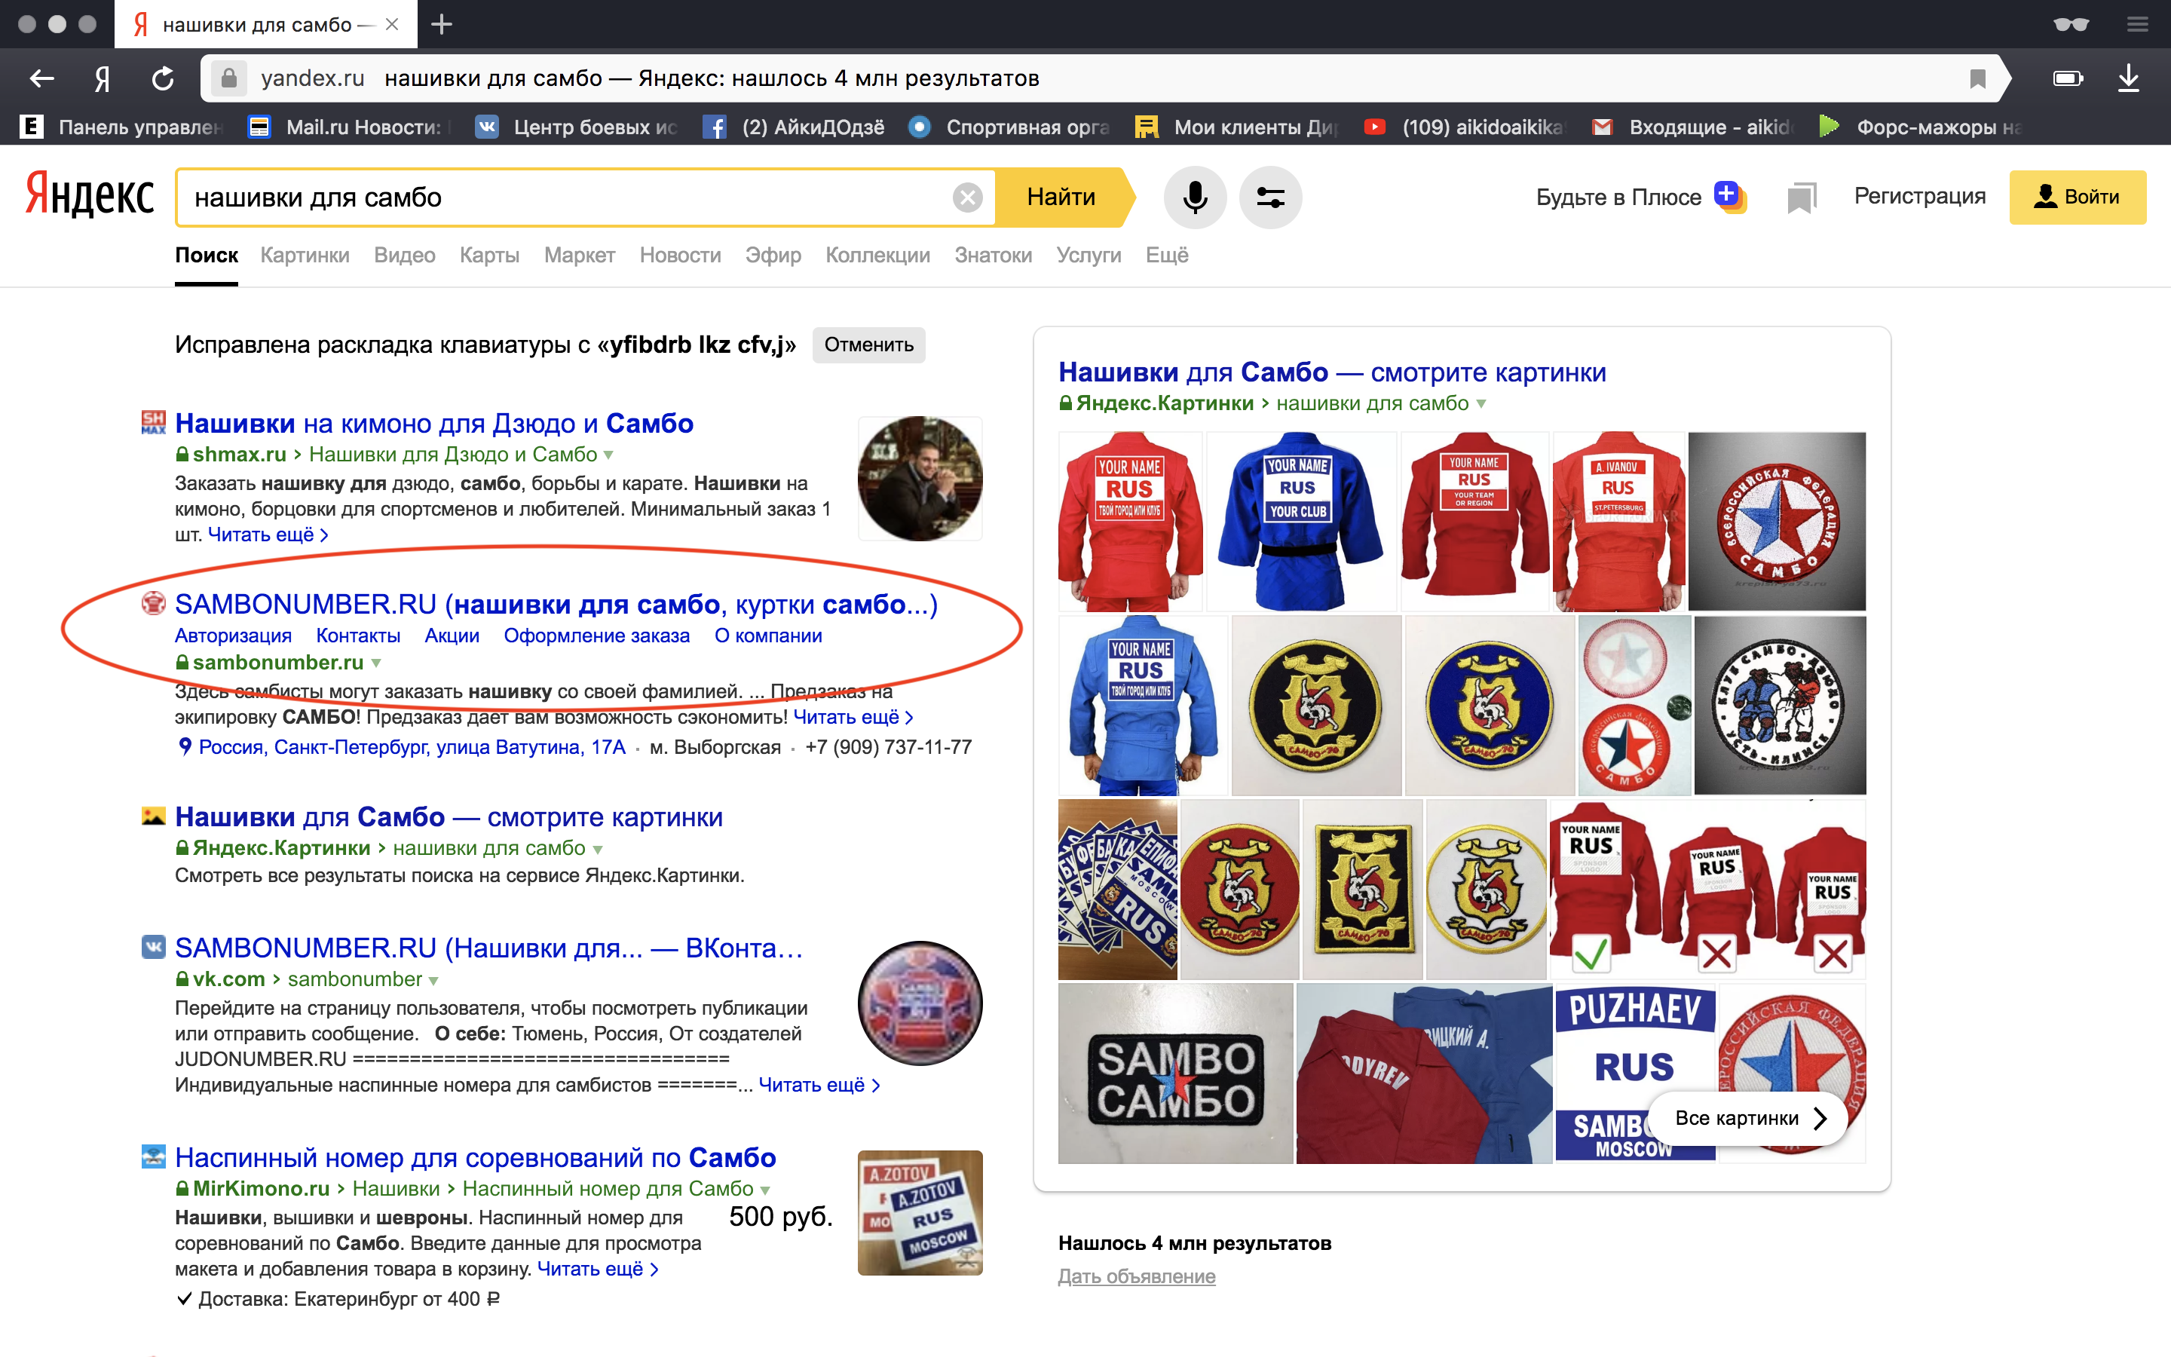
Task: Expand the vk.com sambonumber dropdown arrow
Action: 434,980
